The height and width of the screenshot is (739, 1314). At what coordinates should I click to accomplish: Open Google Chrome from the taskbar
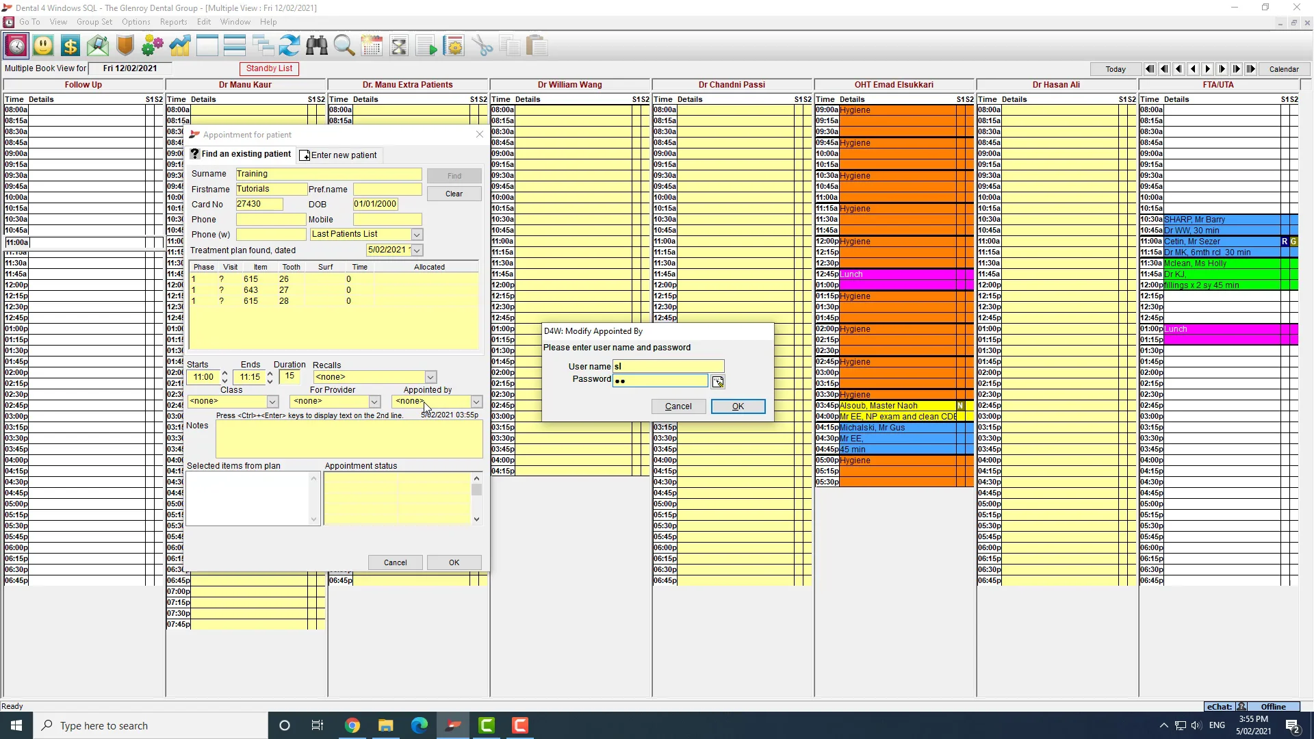click(x=352, y=725)
